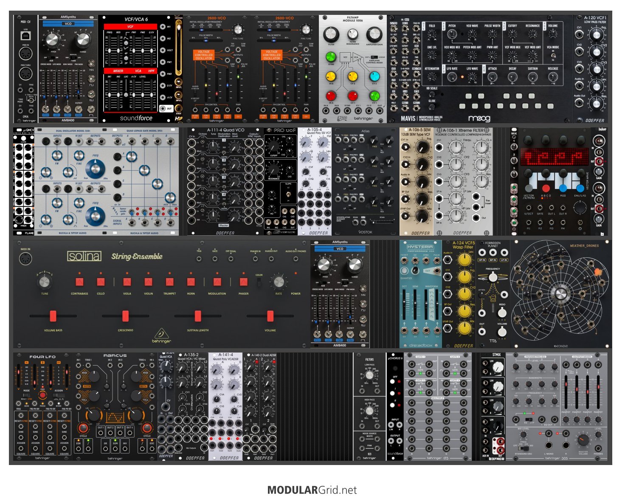Click the red IN A knob on the Filtamp

(331, 96)
